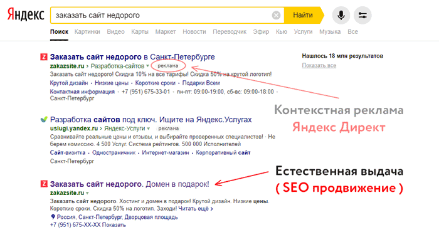
Task: Open the Сайт-визитка sitelink
Action: pos(68,153)
